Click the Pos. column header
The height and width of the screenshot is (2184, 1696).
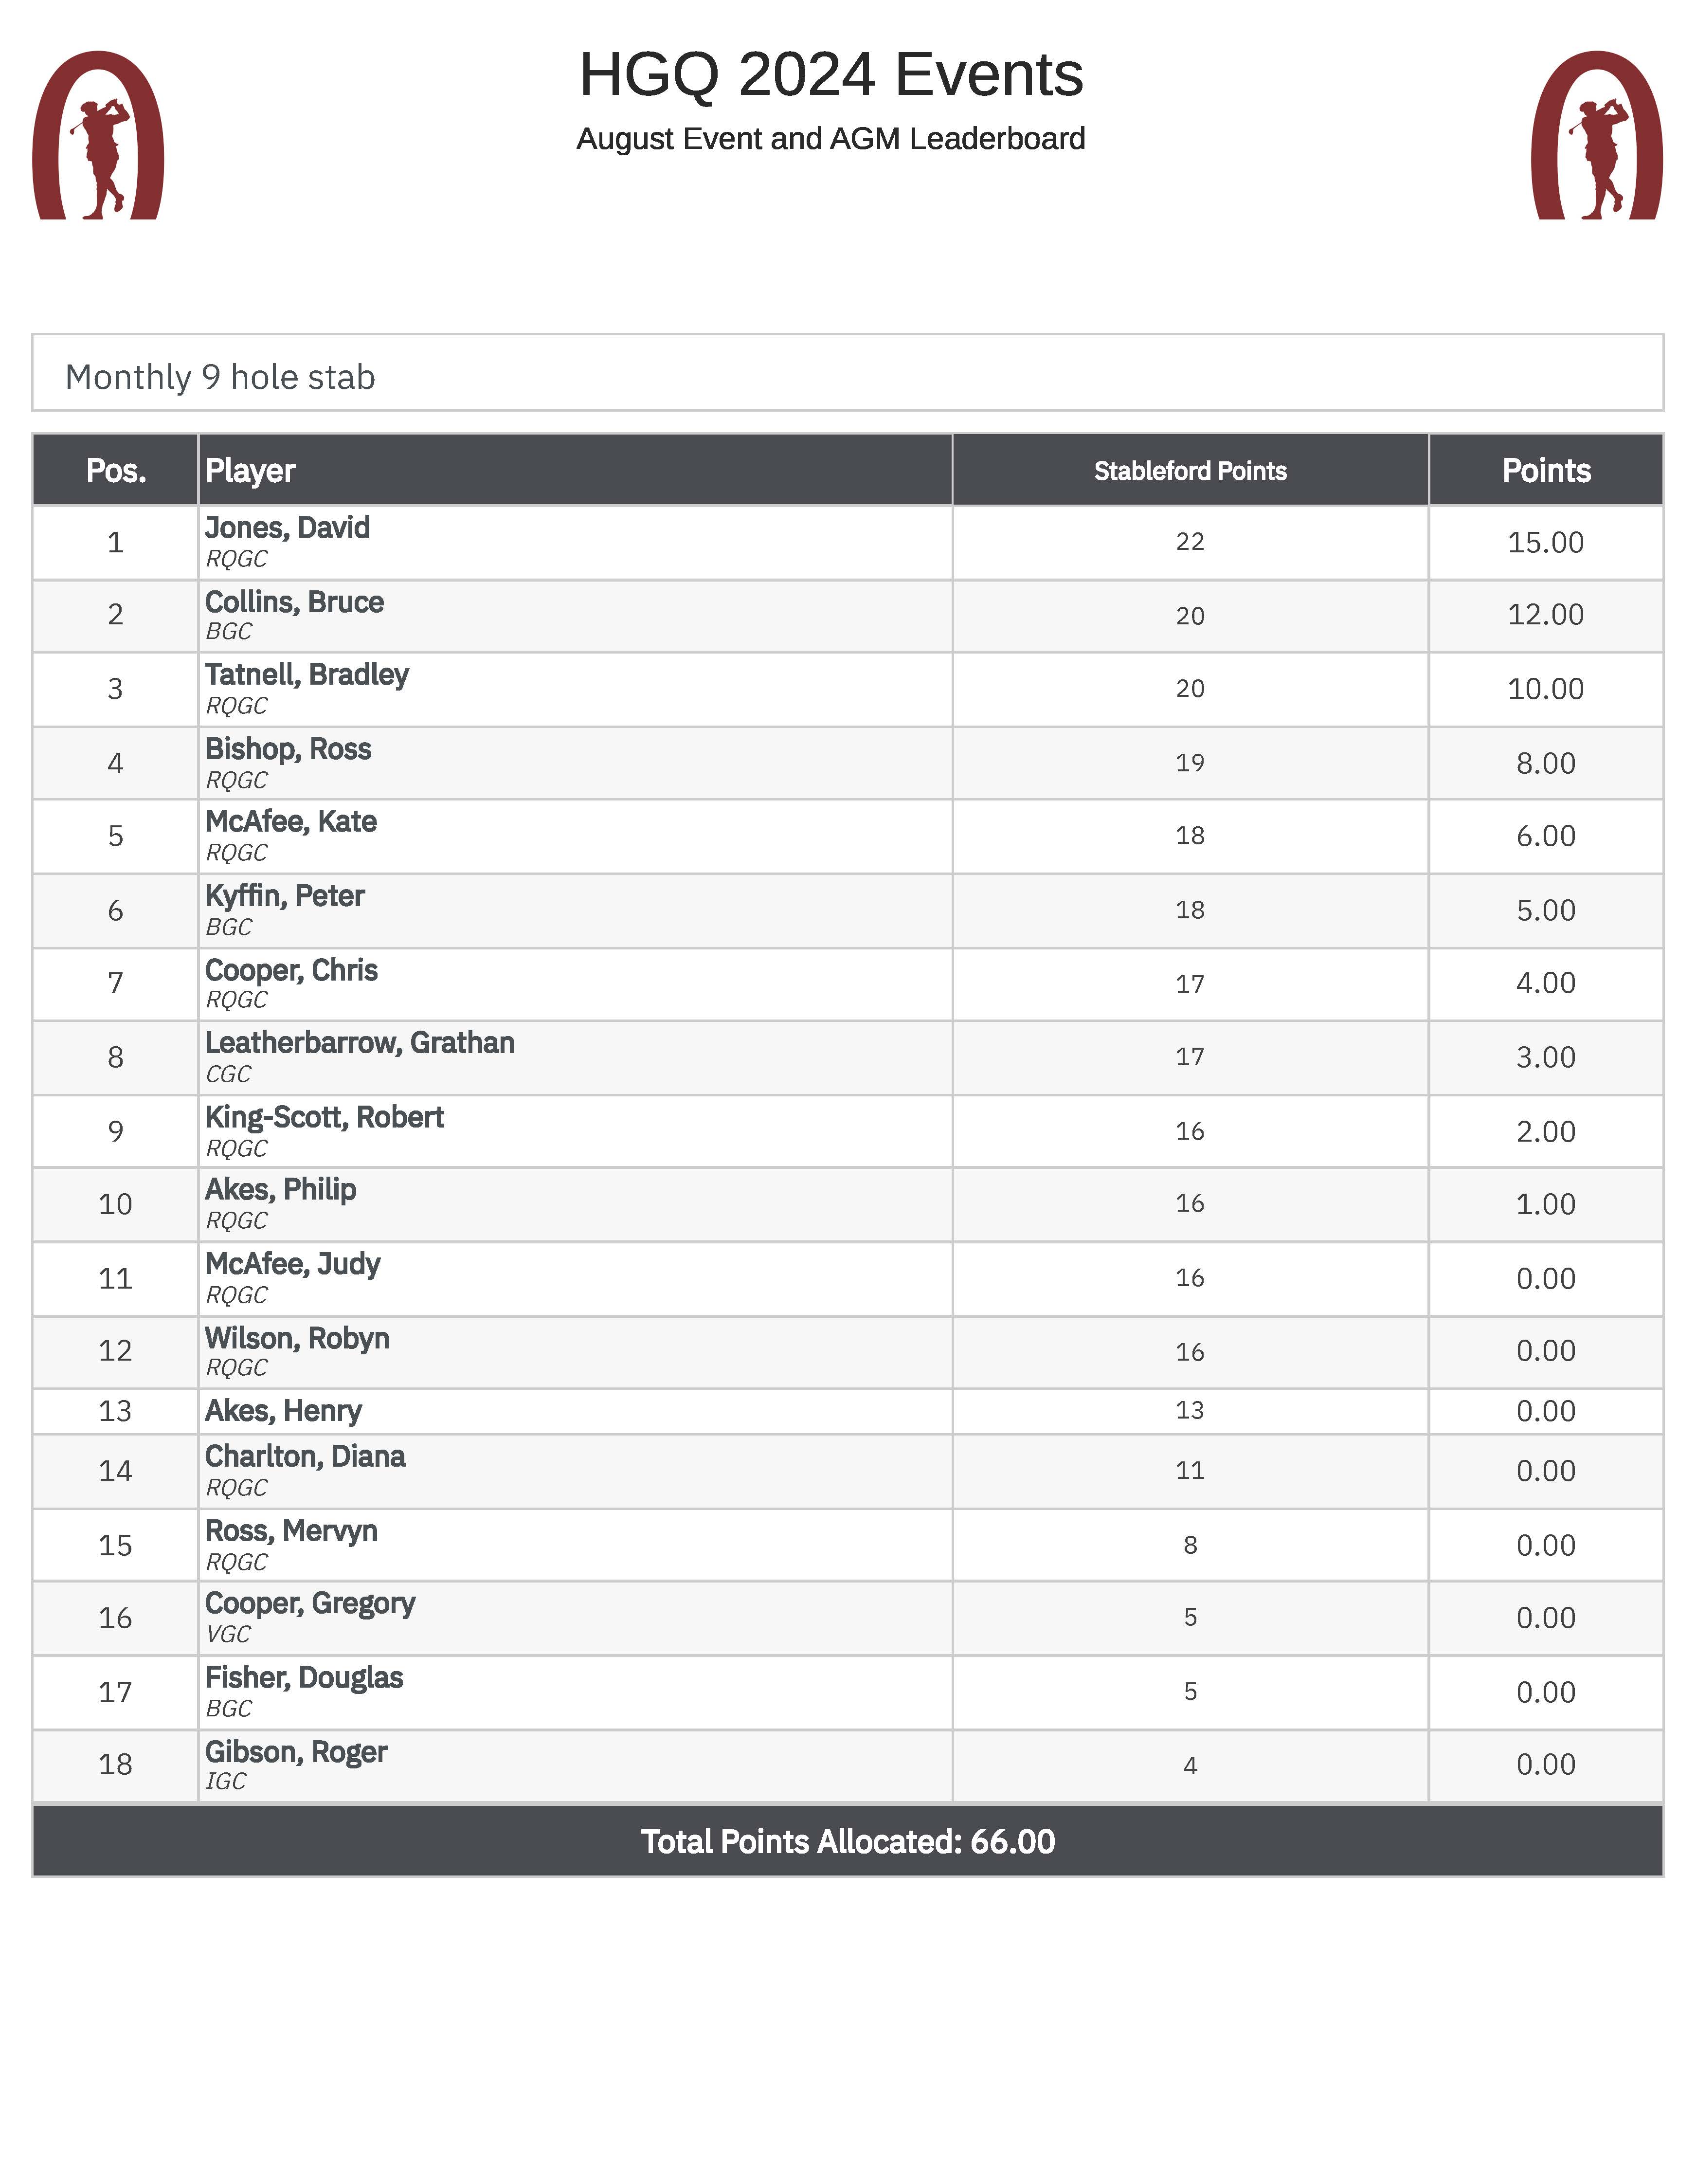(x=116, y=470)
